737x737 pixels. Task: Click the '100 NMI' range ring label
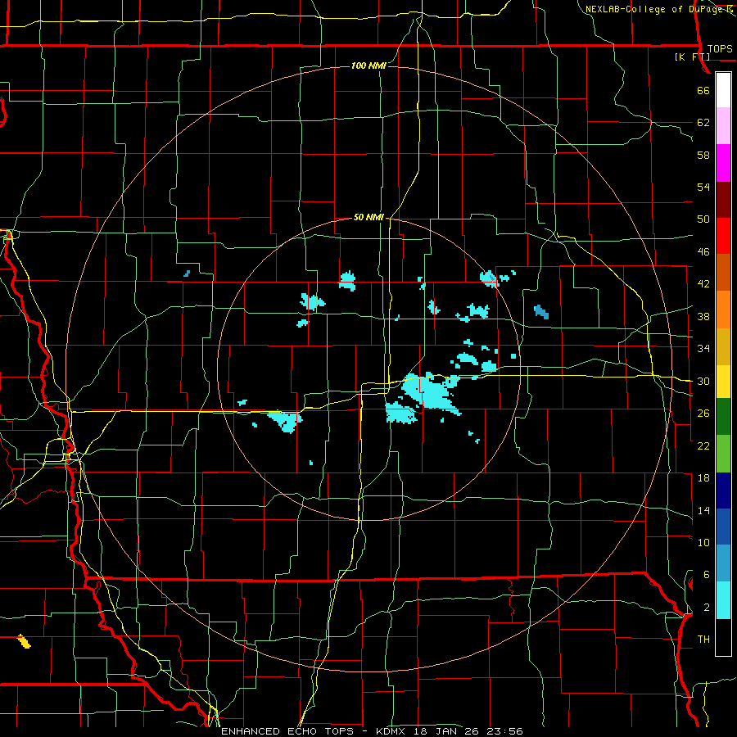tap(368, 66)
